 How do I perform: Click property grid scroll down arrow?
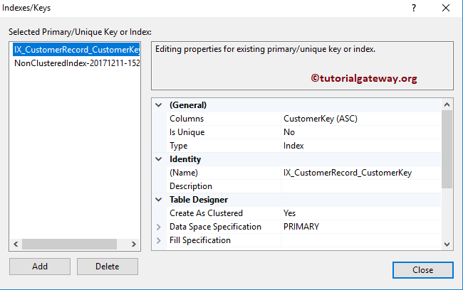(447, 245)
